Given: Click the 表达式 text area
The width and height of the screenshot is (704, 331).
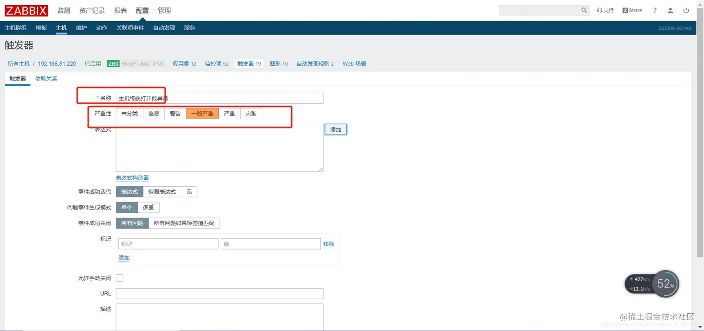Looking at the screenshot, I should tap(219, 148).
